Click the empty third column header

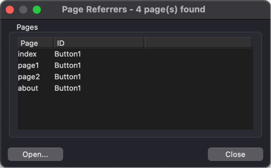tap(199, 43)
